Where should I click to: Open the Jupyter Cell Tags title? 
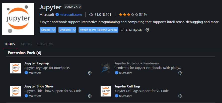tap(128, 86)
